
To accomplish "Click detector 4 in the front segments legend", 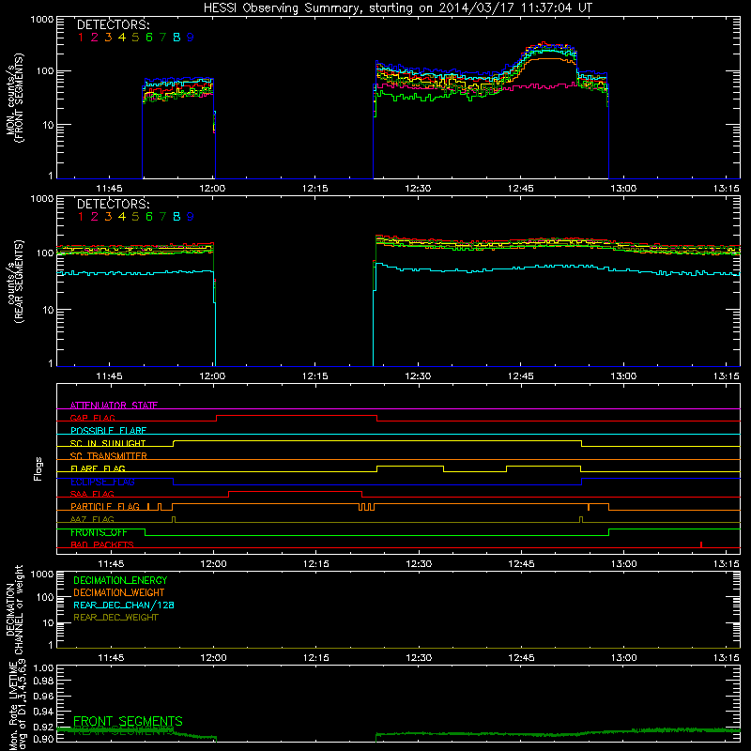I will click(122, 38).
